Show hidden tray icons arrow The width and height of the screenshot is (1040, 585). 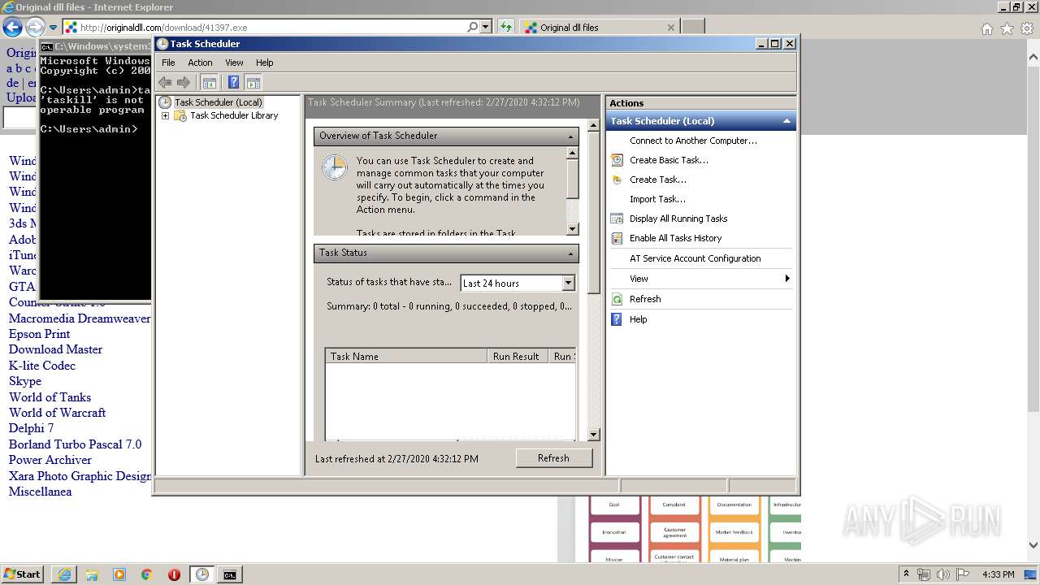[907, 574]
